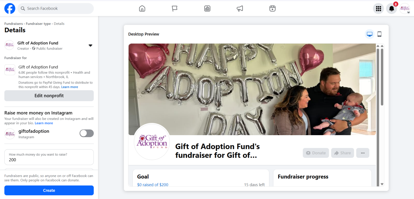Click the Facebook logo icon

10,9
